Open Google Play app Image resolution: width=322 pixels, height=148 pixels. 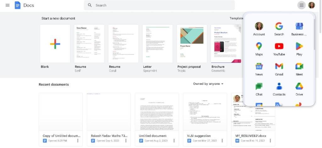pyautogui.click(x=299, y=49)
